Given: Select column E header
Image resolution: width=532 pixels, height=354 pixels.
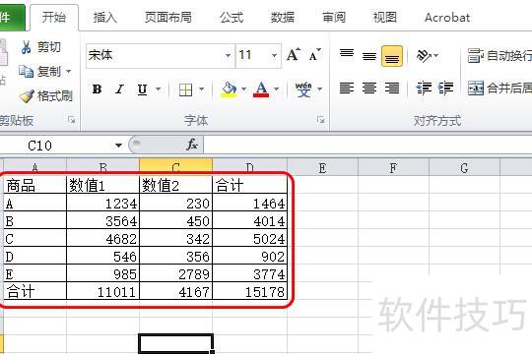Looking at the screenshot, I should click(x=322, y=168).
